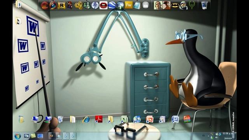
Task: Select the open folder icon beside Internet Explorer
Action: pyautogui.click(x=73, y=119)
